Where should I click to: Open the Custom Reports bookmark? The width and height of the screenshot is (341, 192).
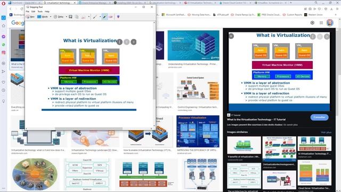[x=293, y=15]
